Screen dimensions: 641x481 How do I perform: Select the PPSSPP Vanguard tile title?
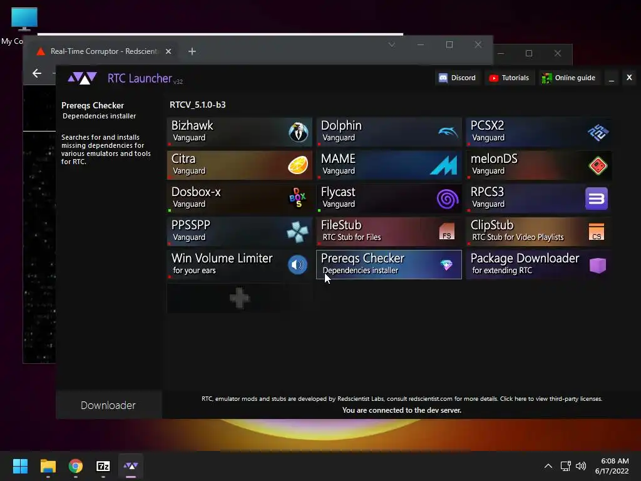[x=191, y=225]
